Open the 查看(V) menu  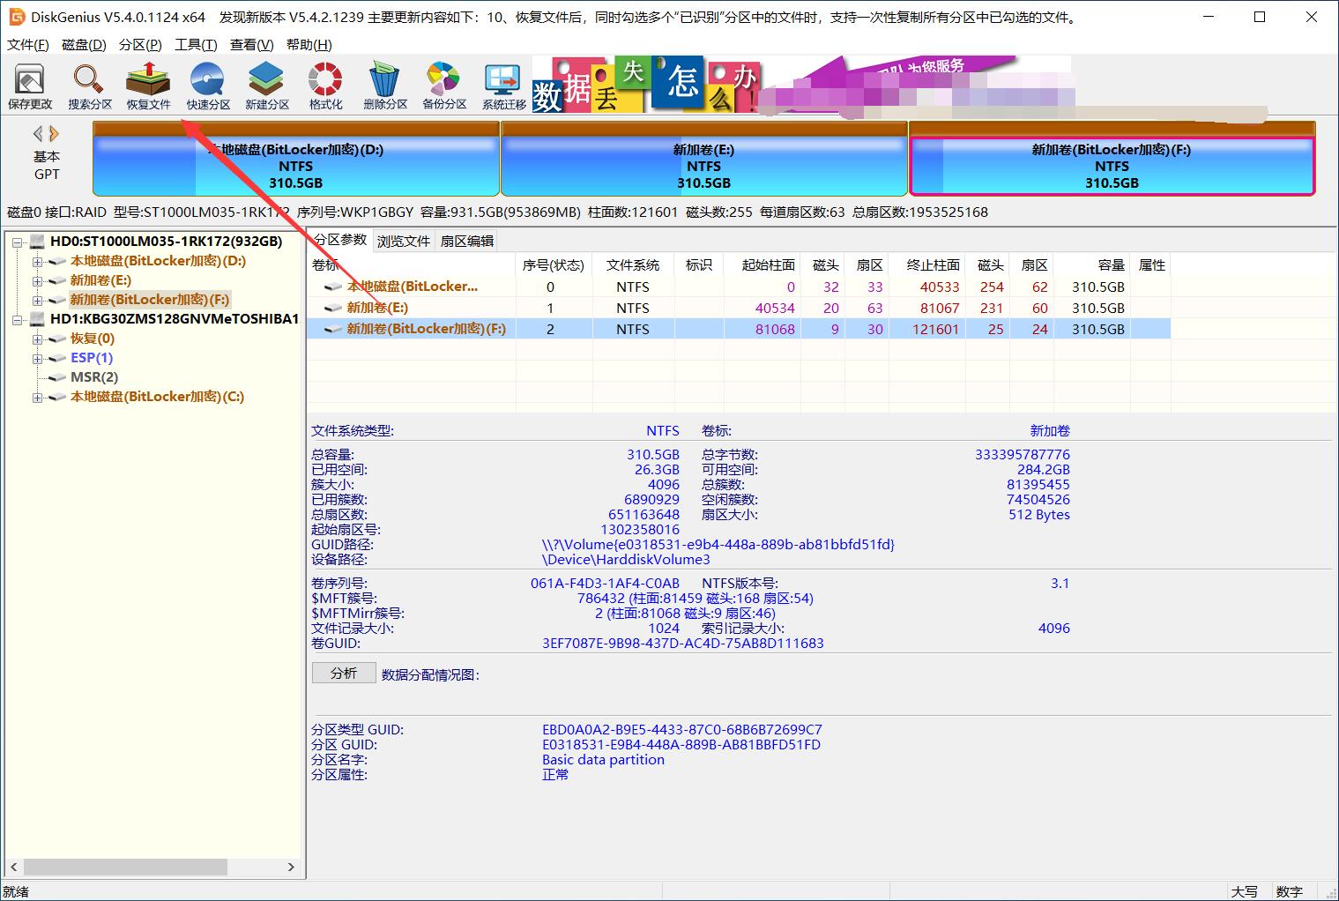click(251, 44)
